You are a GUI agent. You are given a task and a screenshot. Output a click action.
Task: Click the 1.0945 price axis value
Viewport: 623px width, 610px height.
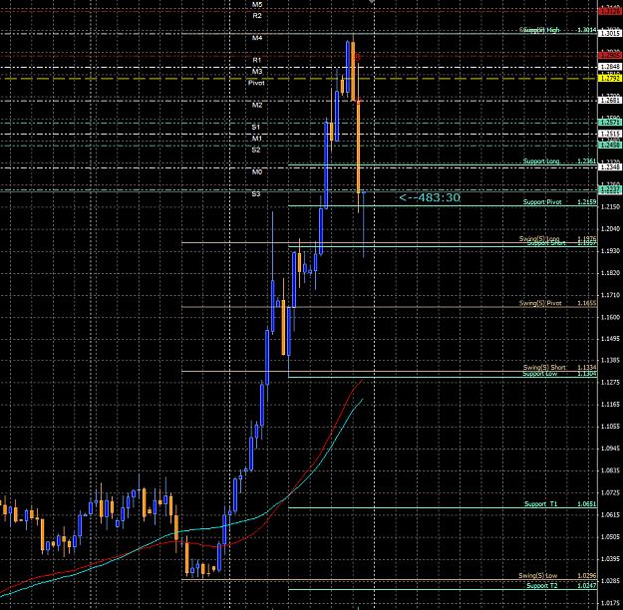610,449
